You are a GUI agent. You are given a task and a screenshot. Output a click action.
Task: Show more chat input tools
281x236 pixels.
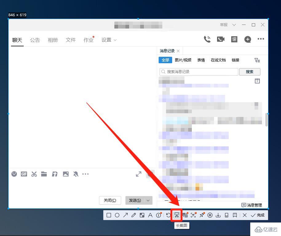(x=85, y=174)
